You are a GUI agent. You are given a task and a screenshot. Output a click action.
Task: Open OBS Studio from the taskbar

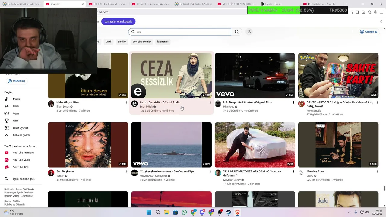click(220, 212)
